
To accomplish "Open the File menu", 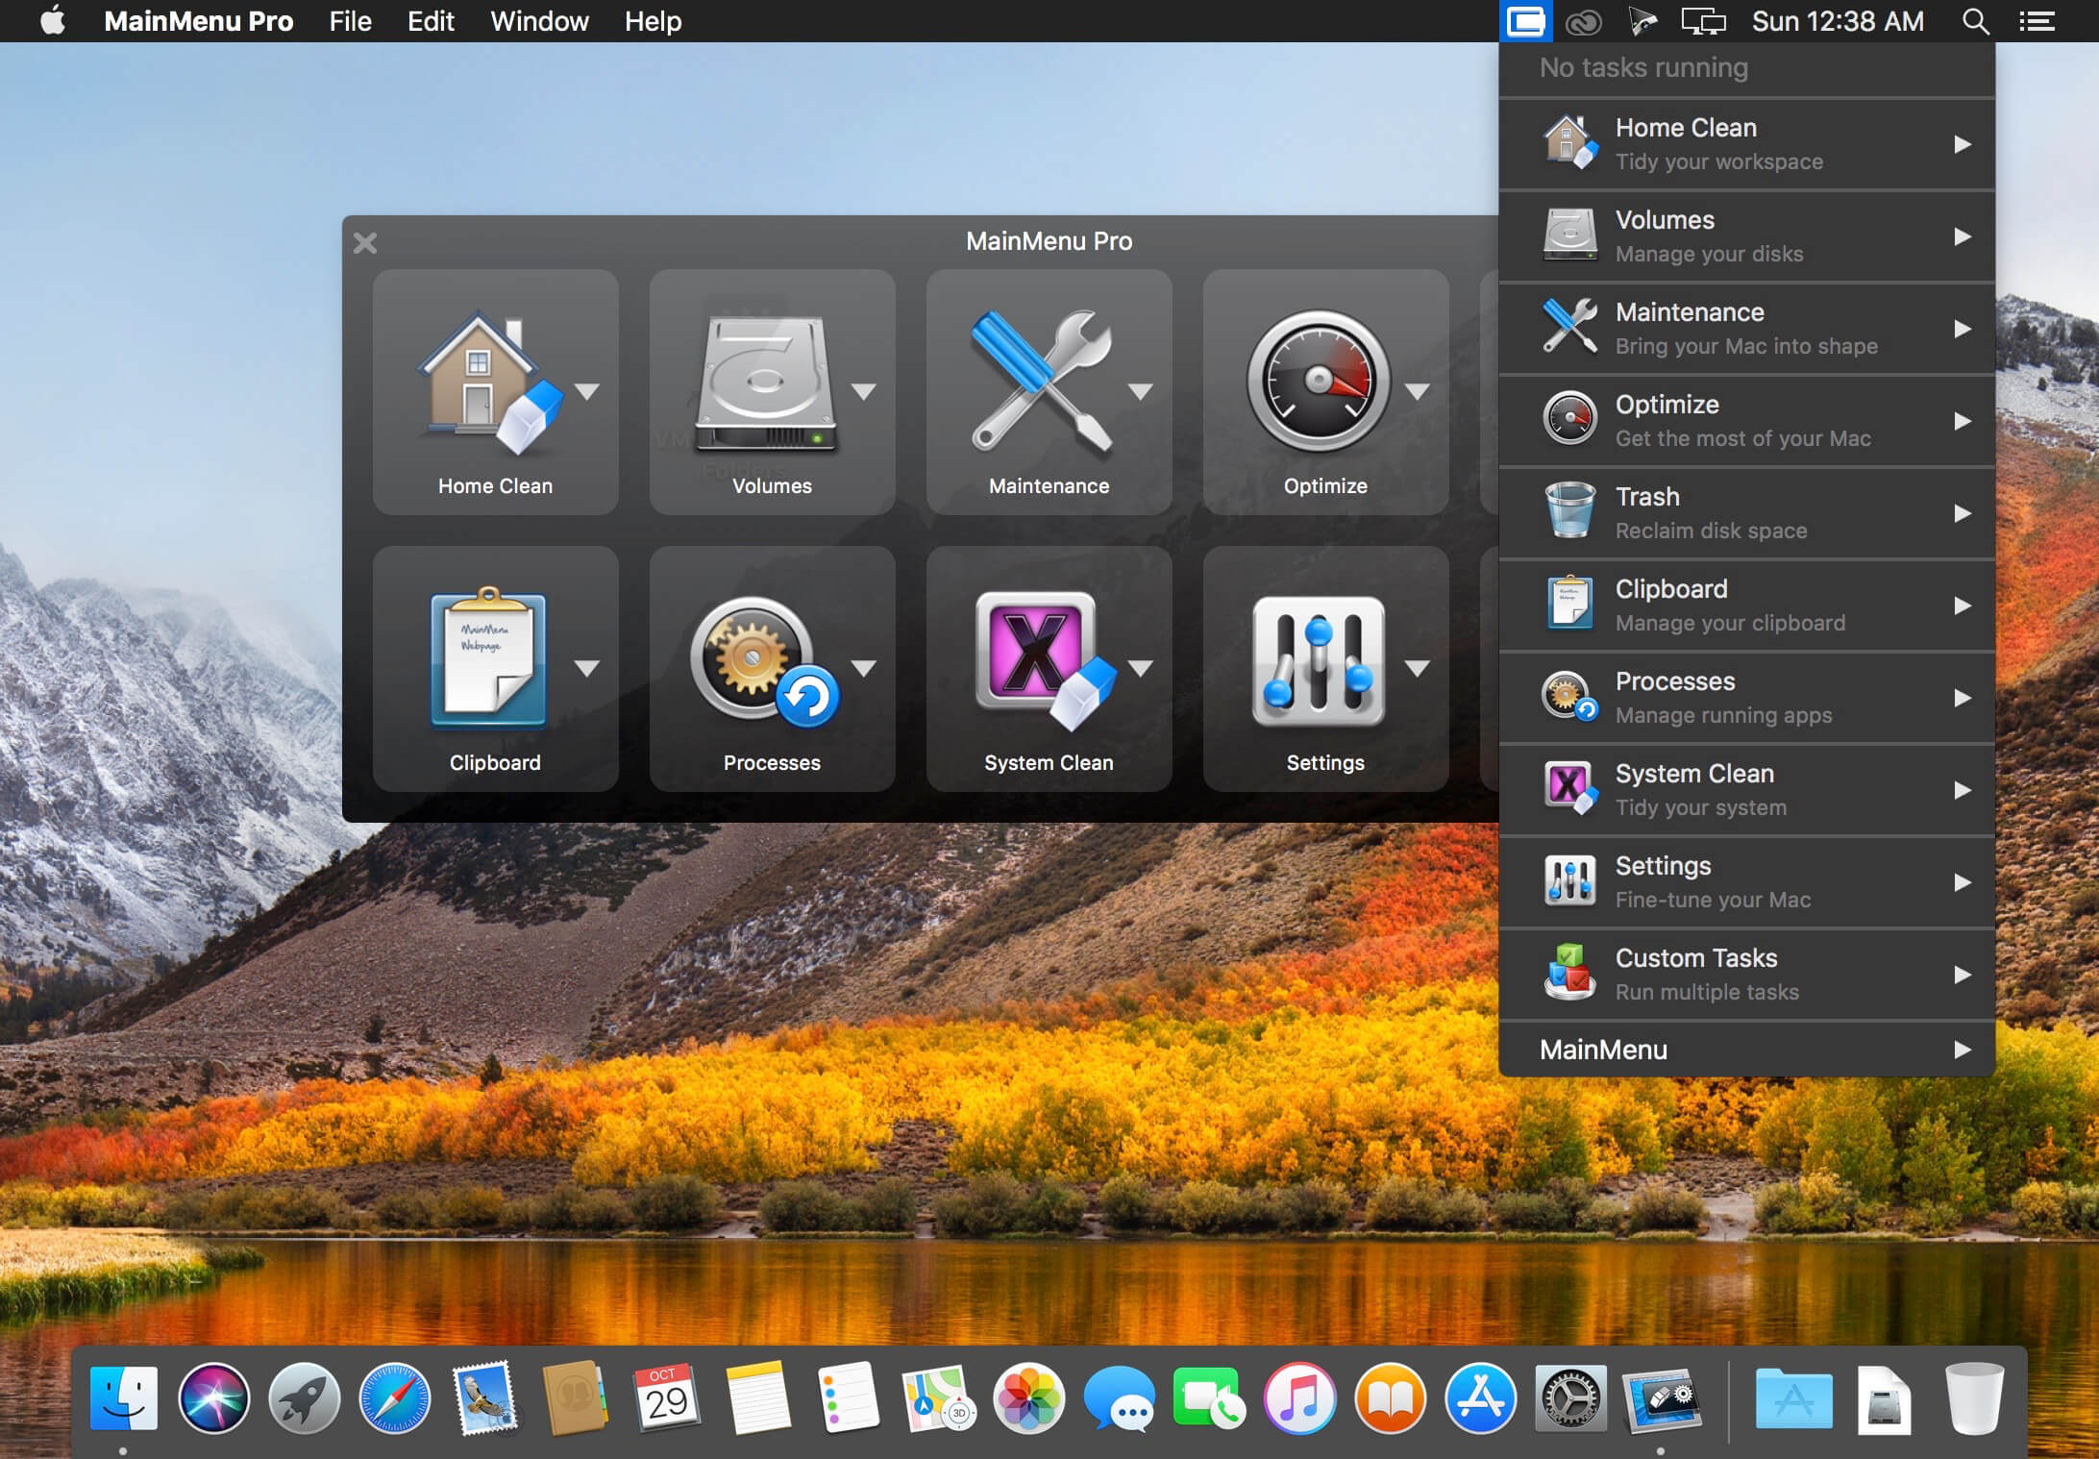I will (x=350, y=21).
